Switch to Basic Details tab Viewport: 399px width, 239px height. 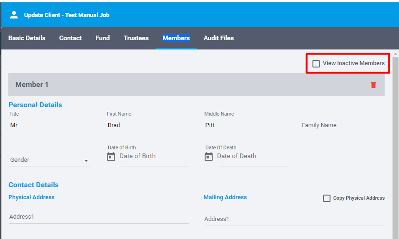(27, 38)
